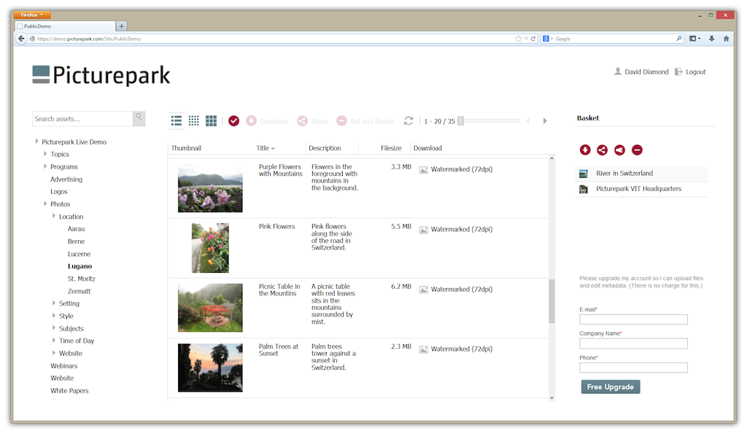The width and height of the screenshot is (747, 434).
Task: Share the basket items
Action: point(602,150)
